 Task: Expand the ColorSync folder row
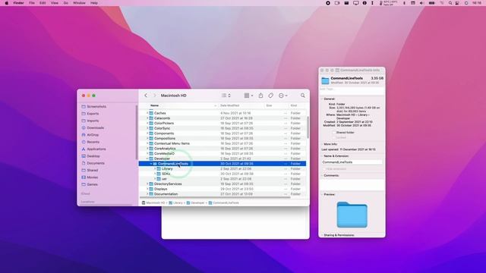coord(147,128)
